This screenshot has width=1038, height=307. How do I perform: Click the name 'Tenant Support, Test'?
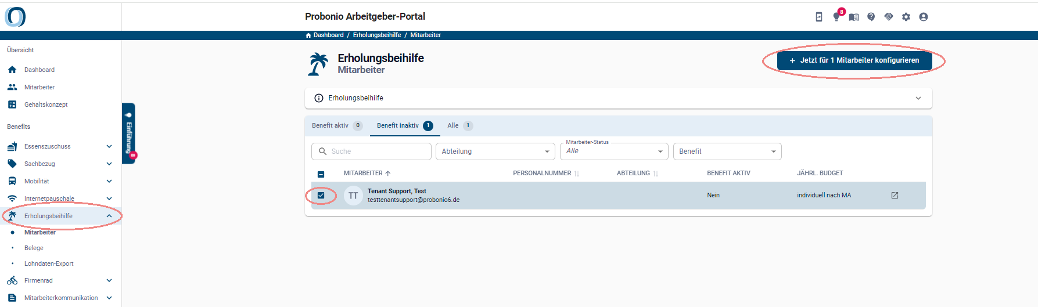[x=397, y=191]
